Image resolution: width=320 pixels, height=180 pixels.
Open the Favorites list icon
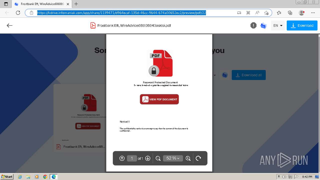click(x=279, y=13)
